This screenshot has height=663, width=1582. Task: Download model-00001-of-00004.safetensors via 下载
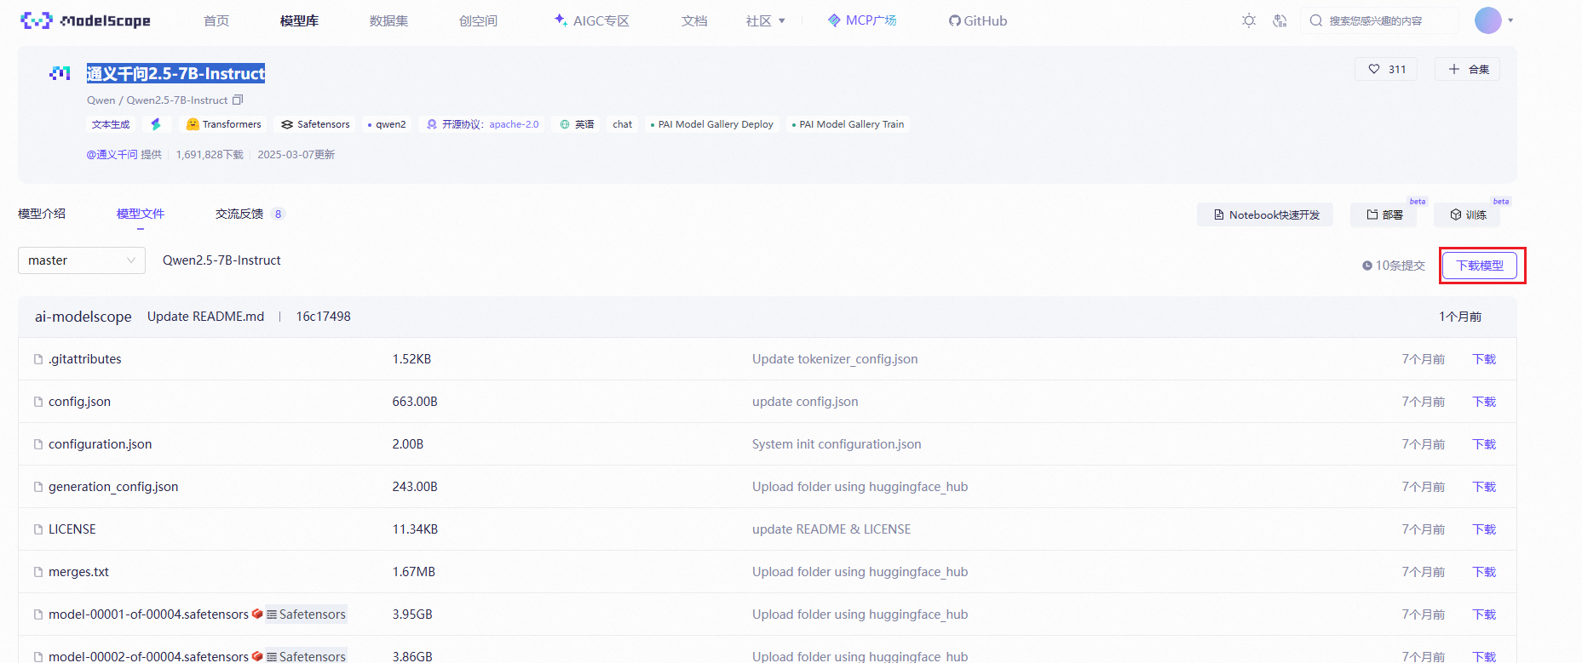1484,614
